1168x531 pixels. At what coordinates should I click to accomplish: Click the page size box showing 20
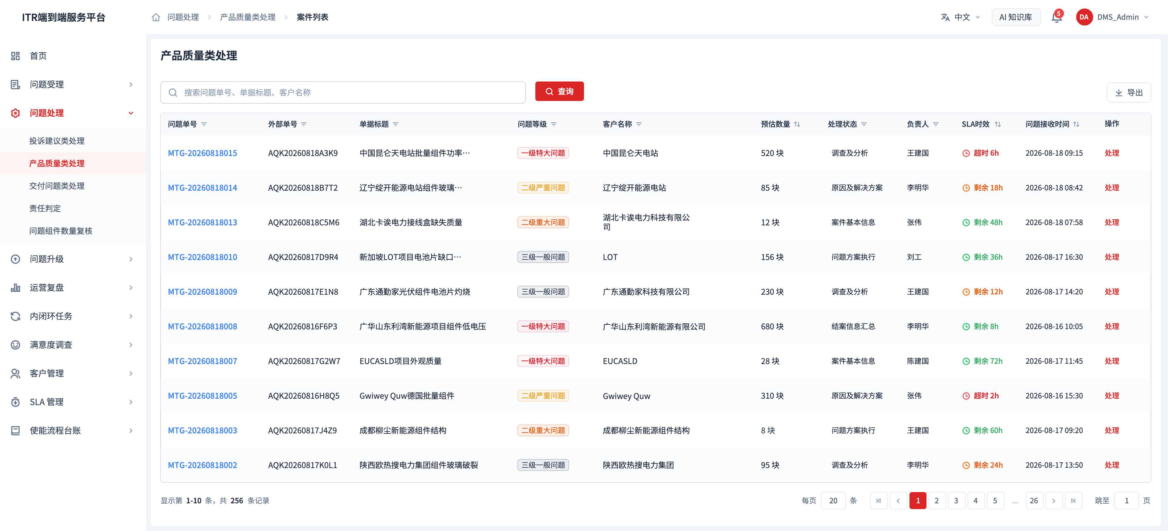[833, 501]
